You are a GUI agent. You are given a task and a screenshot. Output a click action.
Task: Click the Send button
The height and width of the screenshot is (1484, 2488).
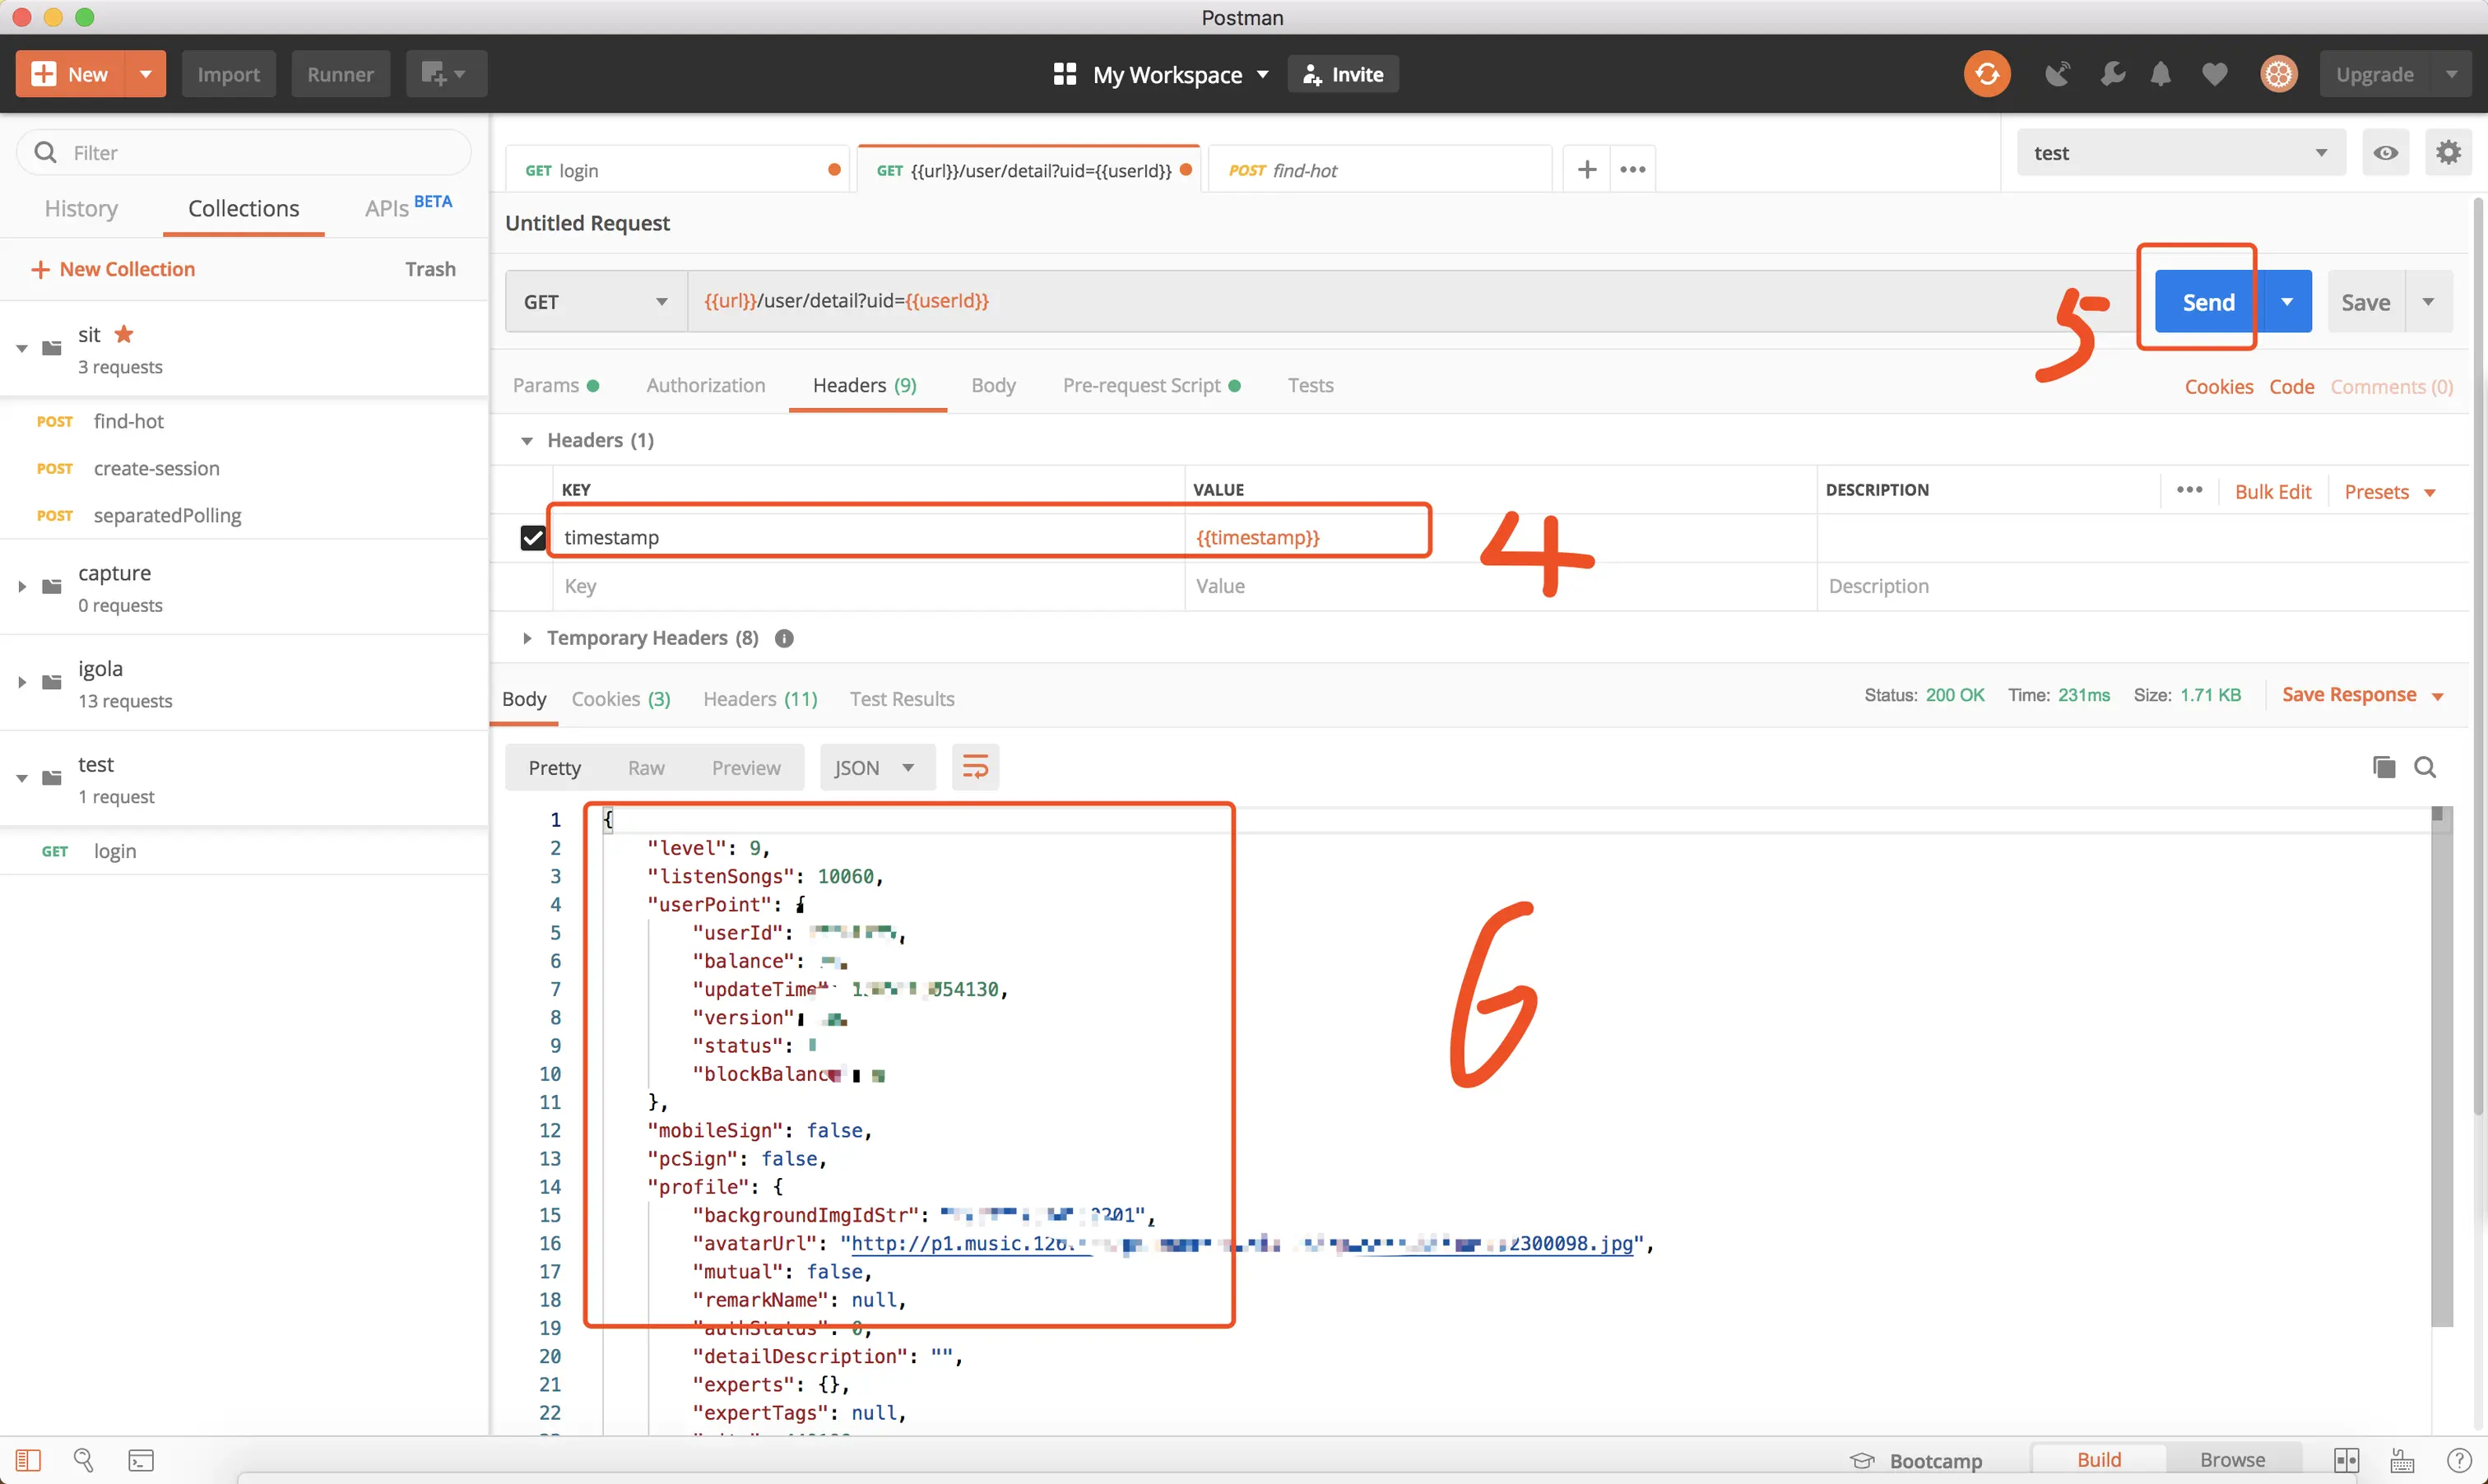2207,302
